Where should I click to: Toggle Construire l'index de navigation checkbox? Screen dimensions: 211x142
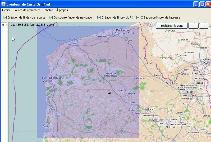(x=51, y=17)
